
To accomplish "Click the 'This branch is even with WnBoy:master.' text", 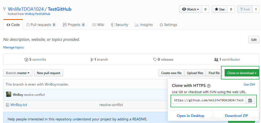I will coord(37,84).
